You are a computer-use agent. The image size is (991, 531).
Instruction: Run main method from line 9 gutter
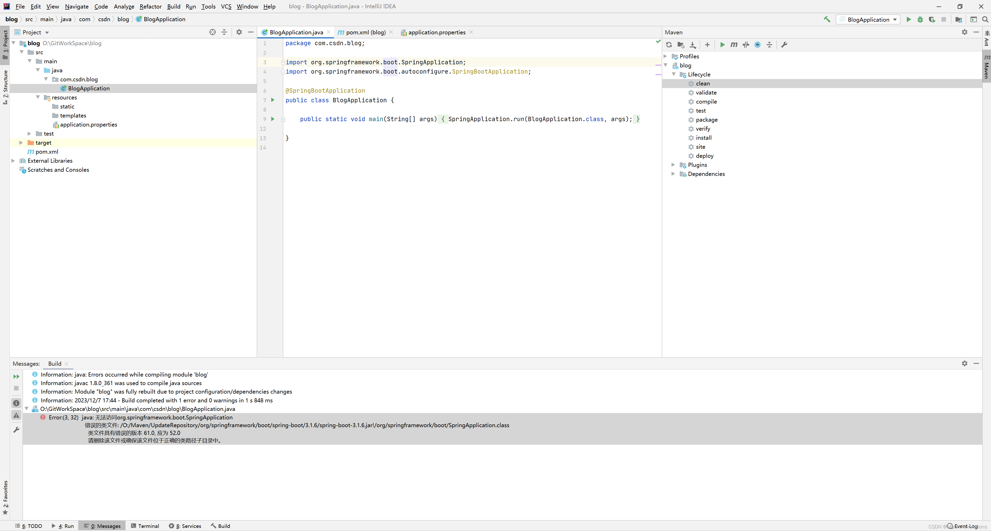coord(273,119)
